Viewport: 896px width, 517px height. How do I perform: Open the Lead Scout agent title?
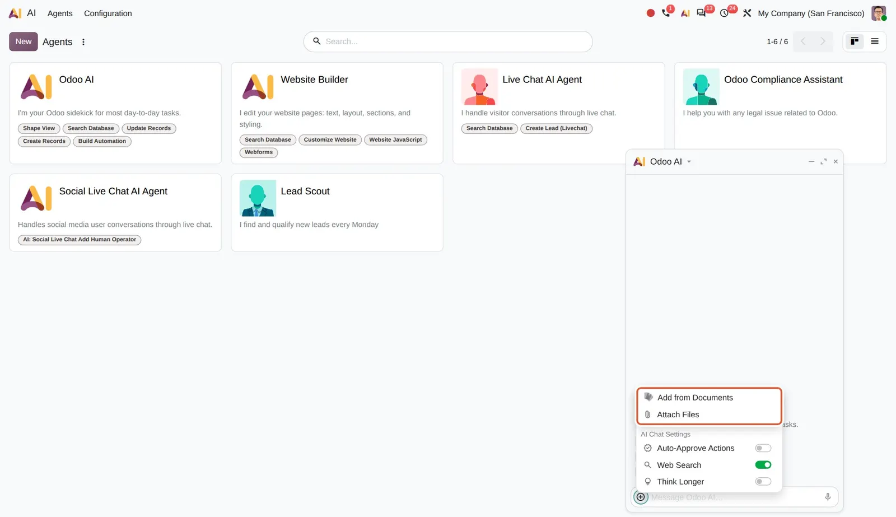305,191
